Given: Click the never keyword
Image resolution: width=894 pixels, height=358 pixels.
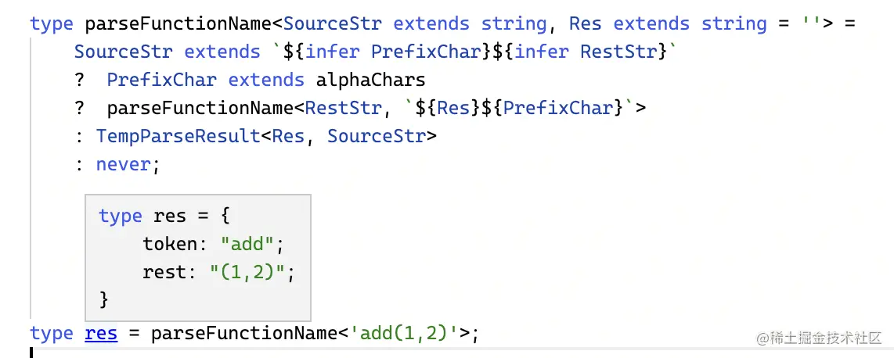Looking at the screenshot, I should tap(123, 164).
